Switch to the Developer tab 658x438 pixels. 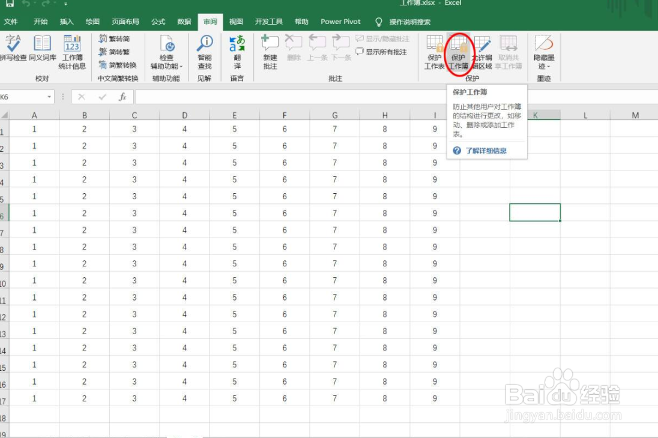[268, 22]
